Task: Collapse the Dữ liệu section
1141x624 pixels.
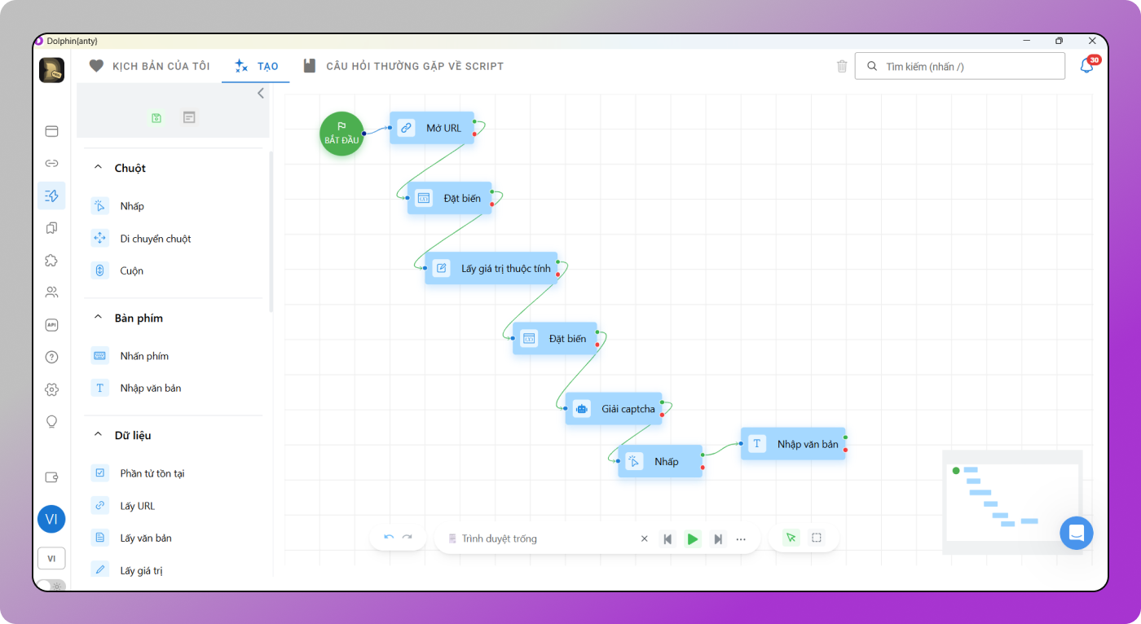Action: [98, 435]
